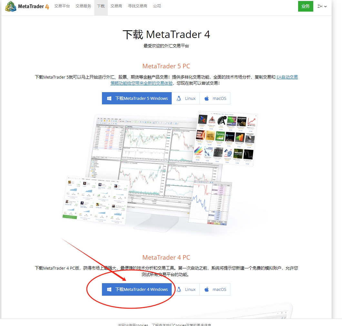Click the MetaTrader 4 PC heading

(166, 257)
